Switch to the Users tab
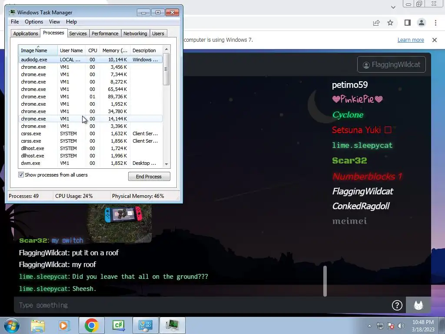This screenshot has height=334, width=445. pos(158,33)
